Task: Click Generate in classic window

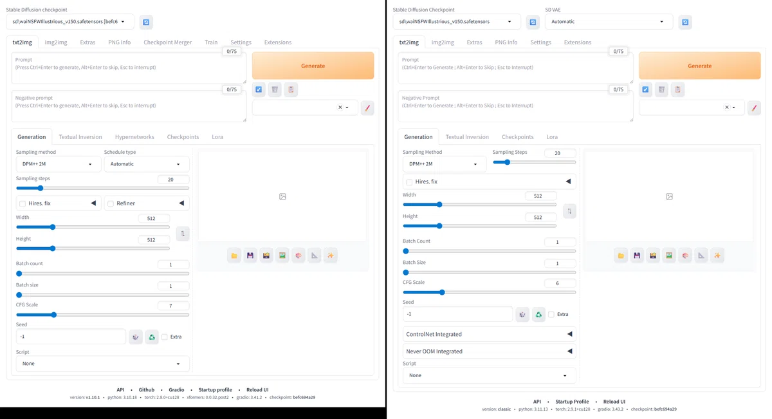Action: point(700,66)
